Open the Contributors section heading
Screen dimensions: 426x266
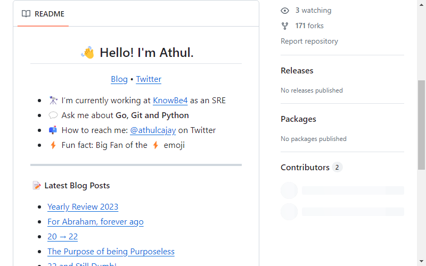pos(305,168)
